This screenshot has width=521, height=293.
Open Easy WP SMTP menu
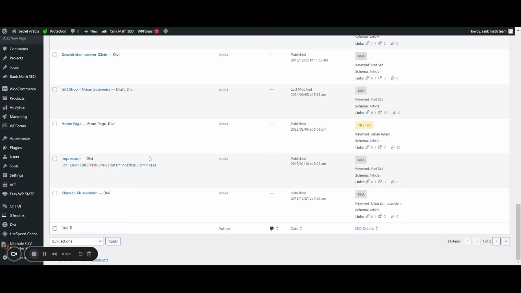click(x=22, y=194)
